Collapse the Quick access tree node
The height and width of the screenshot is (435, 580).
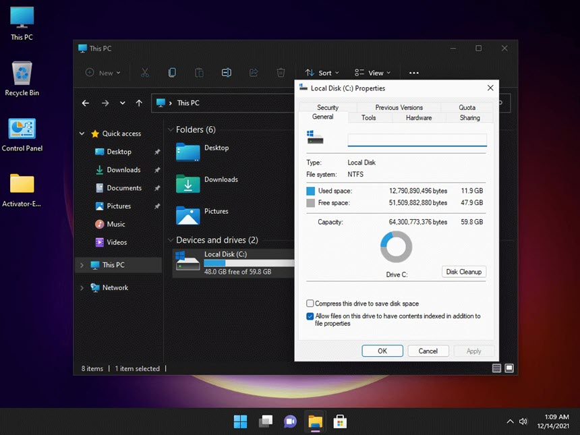tap(82, 134)
